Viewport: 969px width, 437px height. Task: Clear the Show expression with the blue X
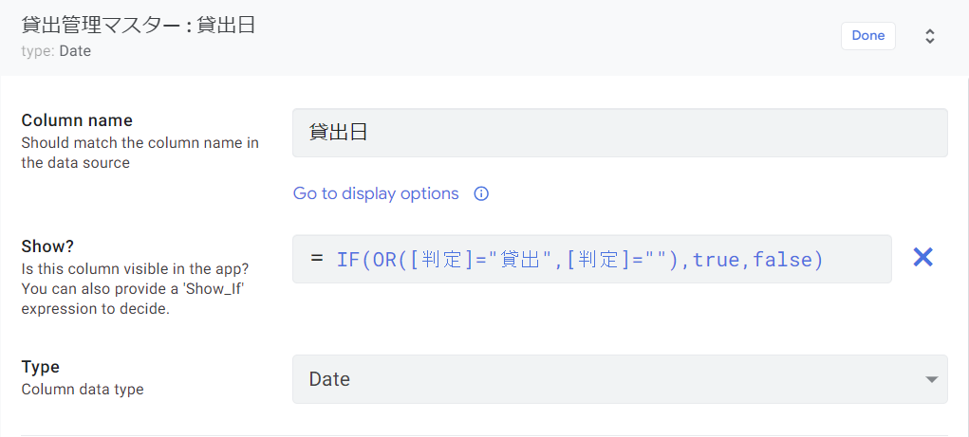coord(922,257)
